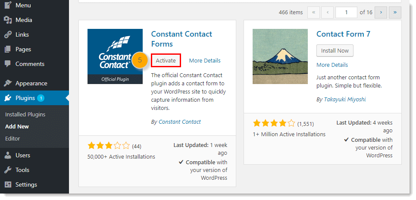Open More Details for Contact Form 7
The width and height of the screenshot is (416, 200).
[x=332, y=65]
